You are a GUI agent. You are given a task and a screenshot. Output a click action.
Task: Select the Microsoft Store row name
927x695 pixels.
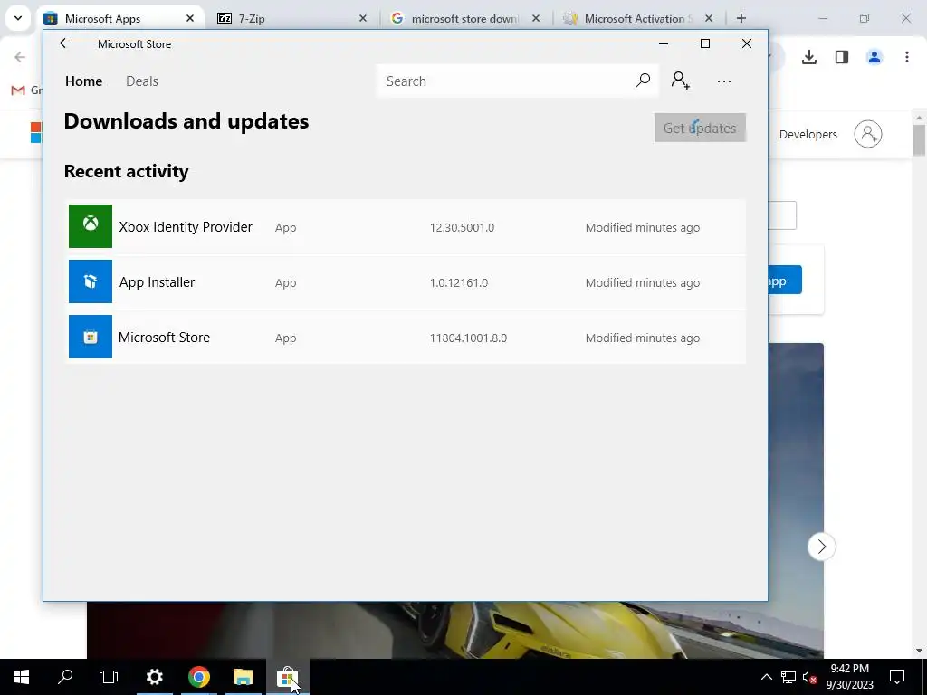tap(165, 338)
